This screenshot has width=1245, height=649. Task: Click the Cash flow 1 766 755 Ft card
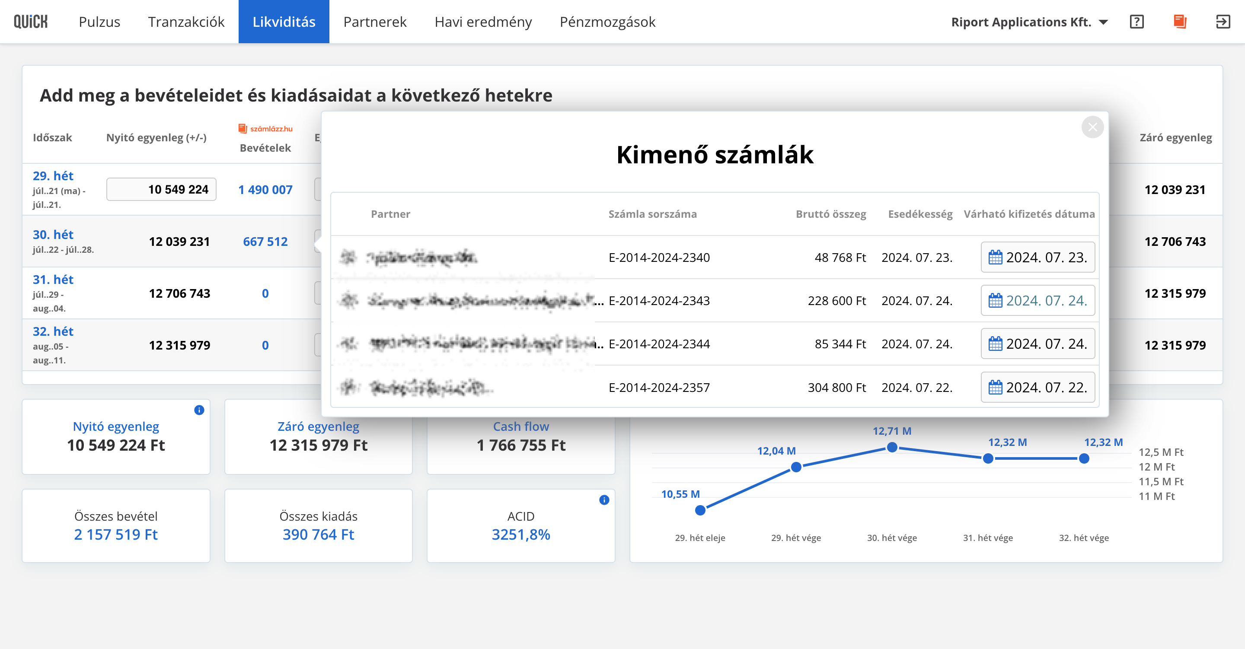coord(521,436)
